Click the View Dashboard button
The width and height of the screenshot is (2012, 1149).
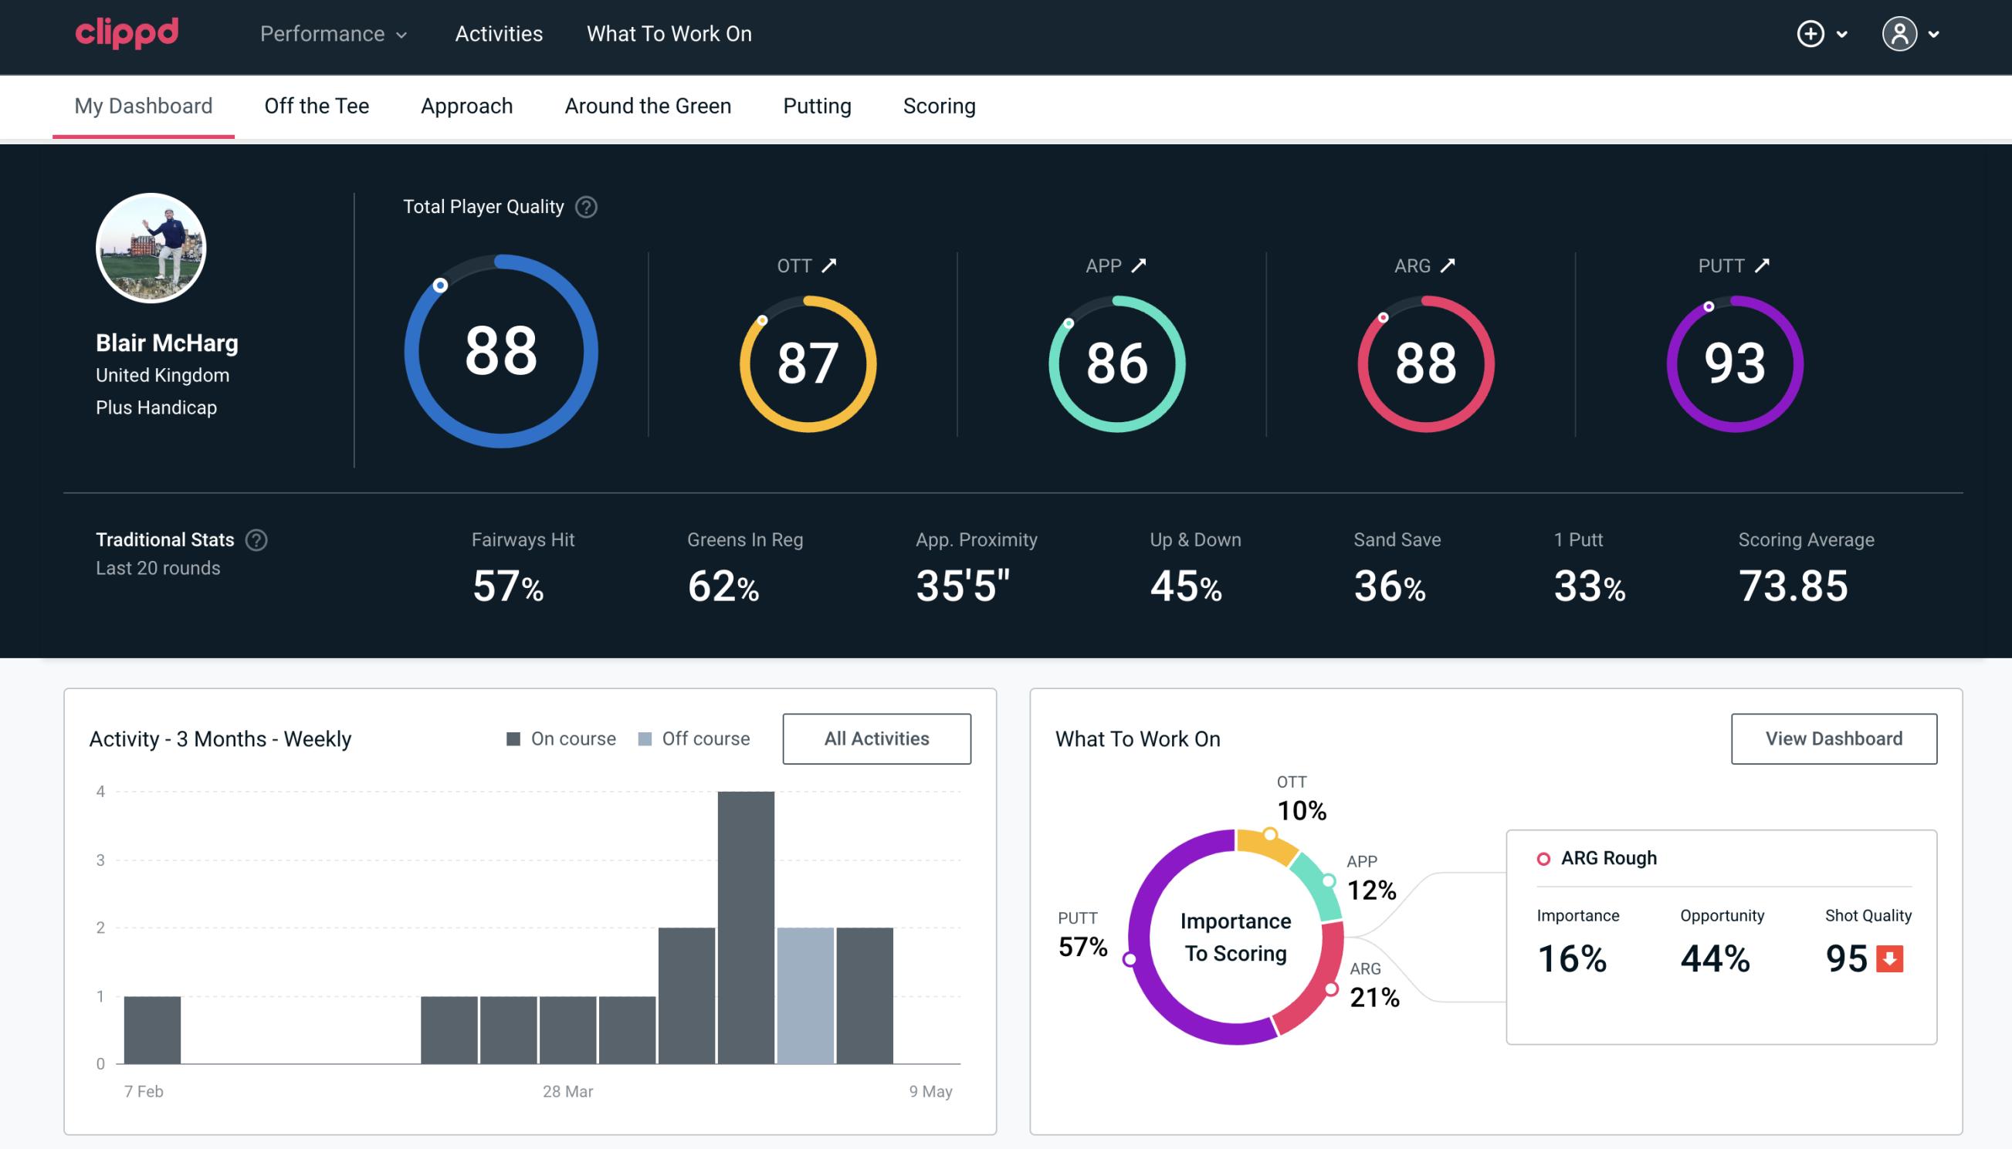click(x=1832, y=738)
